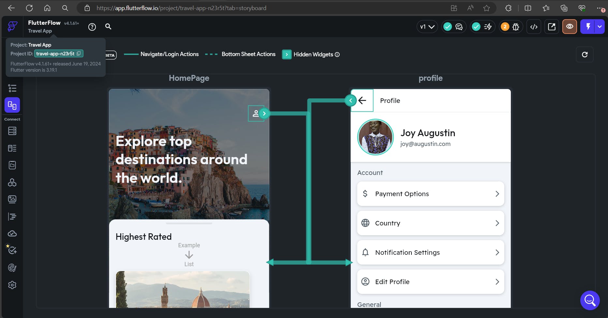Click the profile screen title
This screenshot has width=608, height=318.
(431, 78)
